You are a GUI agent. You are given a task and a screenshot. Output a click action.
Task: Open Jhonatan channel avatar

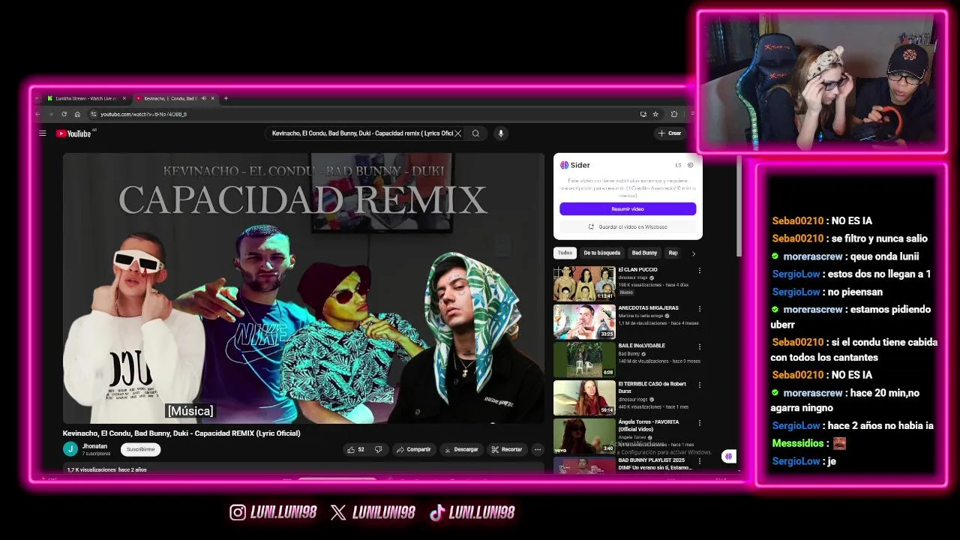pyautogui.click(x=70, y=449)
